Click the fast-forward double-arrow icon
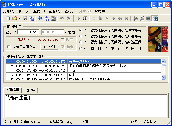This screenshot has width=172, height=126. pyautogui.click(x=127, y=18)
